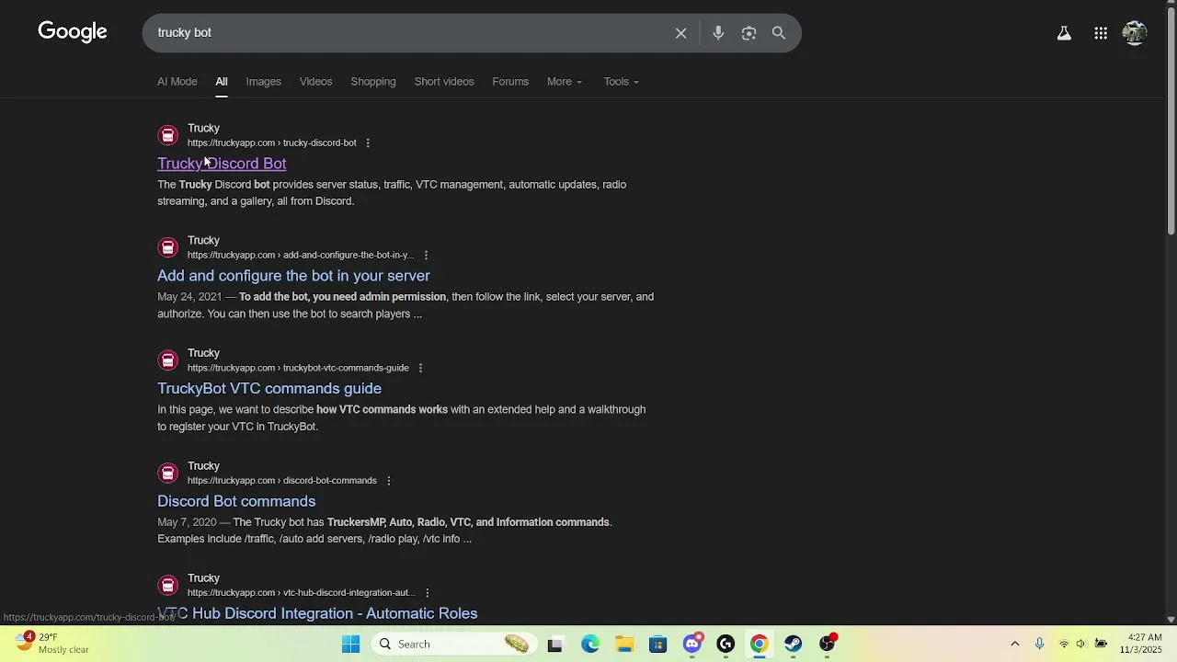Open VTC Hub Discord Integration link
The width and height of the screenshot is (1177, 662).
coord(317,613)
